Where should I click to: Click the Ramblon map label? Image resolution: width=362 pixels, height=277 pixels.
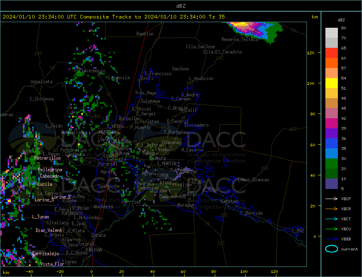145,34
